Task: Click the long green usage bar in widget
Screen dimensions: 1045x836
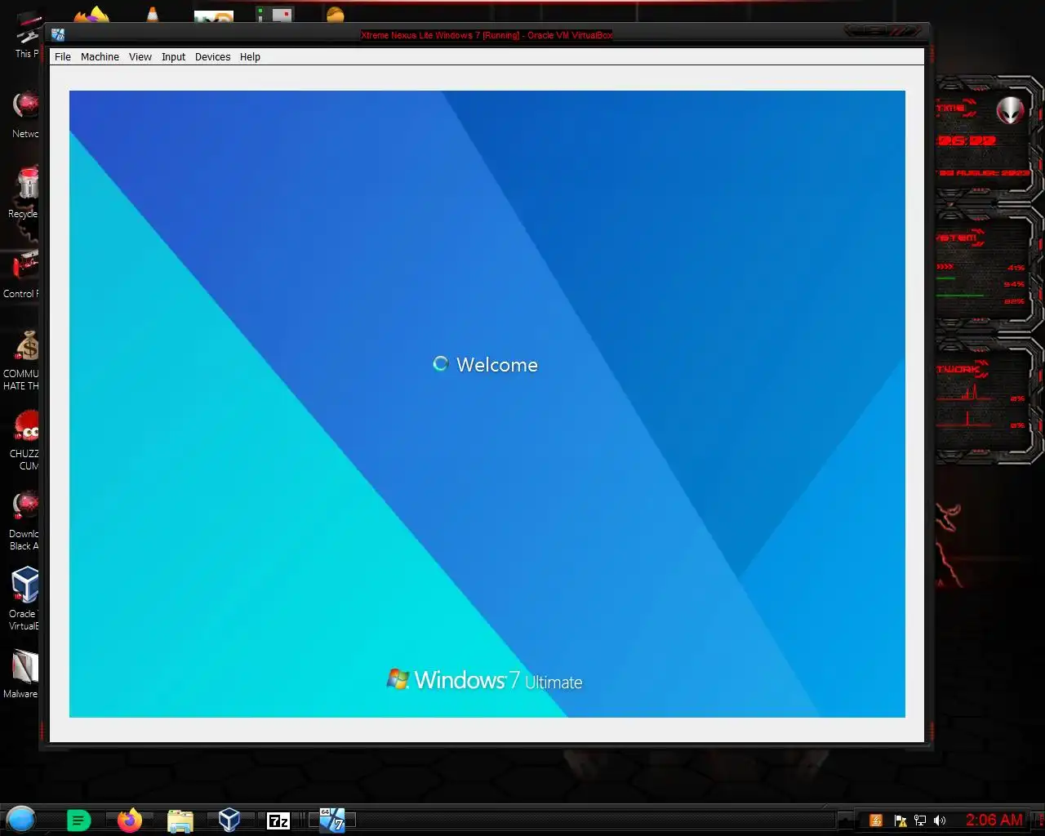Action: pyautogui.click(x=960, y=295)
